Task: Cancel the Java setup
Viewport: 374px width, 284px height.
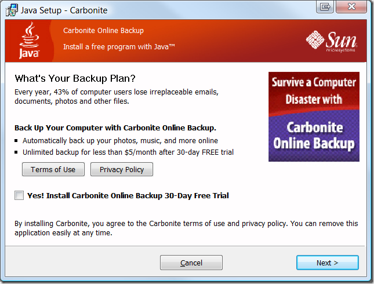Action: coord(191,263)
